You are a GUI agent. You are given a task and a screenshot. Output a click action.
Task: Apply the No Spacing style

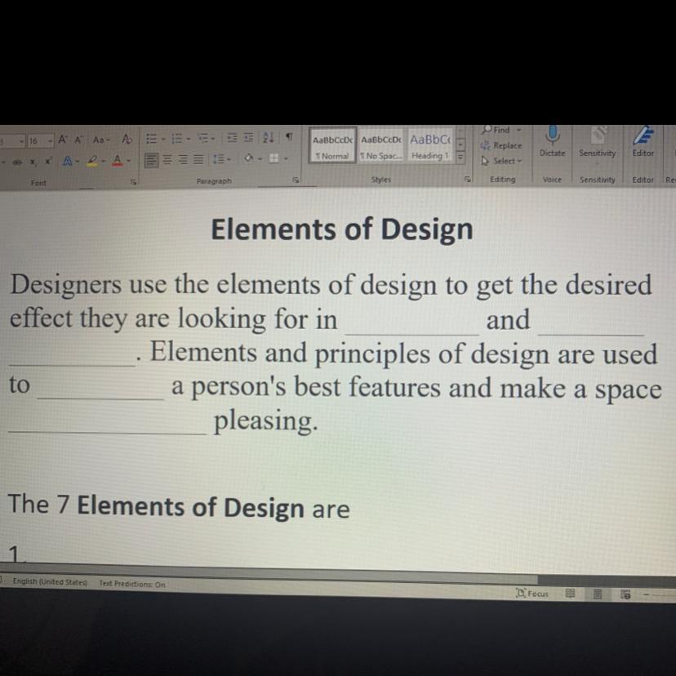pos(380,145)
